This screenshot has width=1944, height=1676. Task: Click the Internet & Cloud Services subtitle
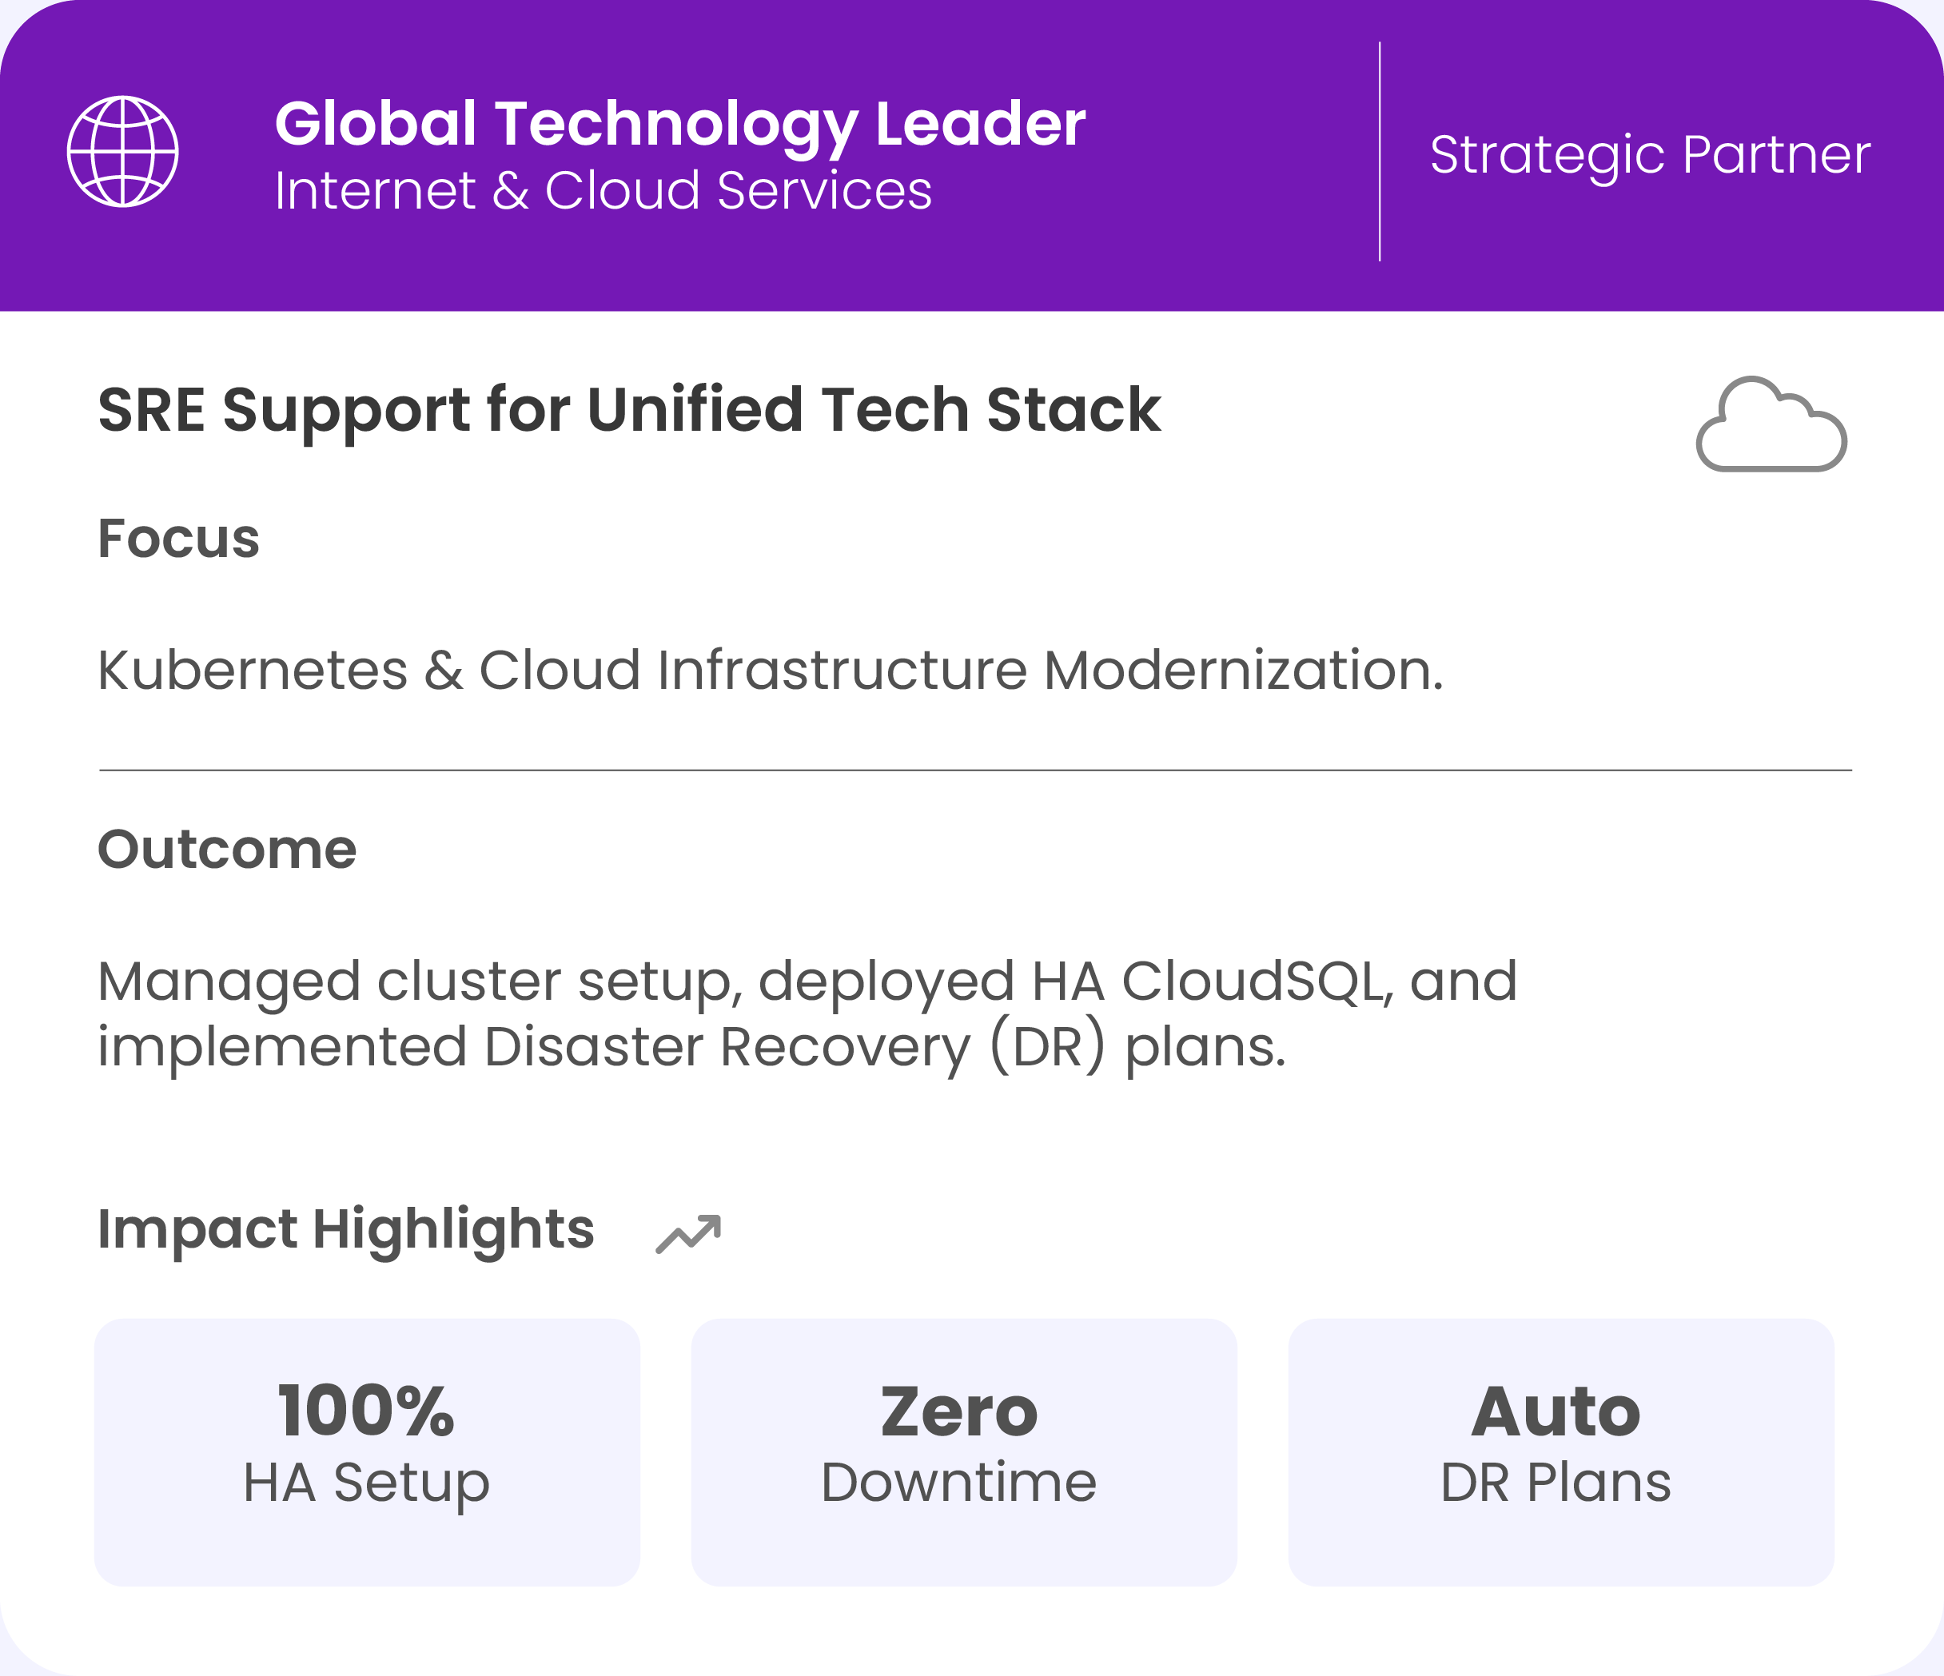[x=603, y=190]
